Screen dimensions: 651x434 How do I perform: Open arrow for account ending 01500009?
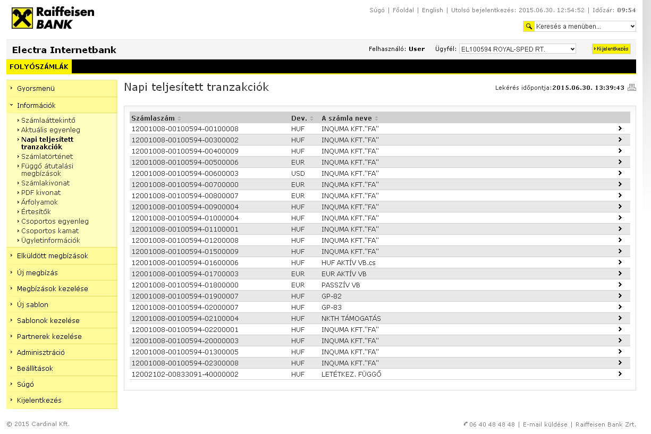[620, 251]
